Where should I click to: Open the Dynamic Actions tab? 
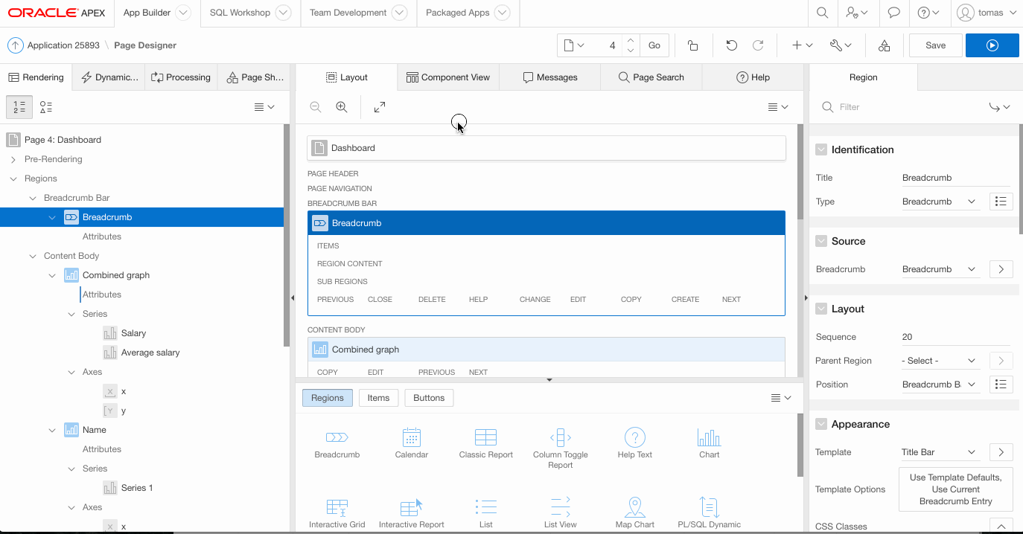(109, 77)
